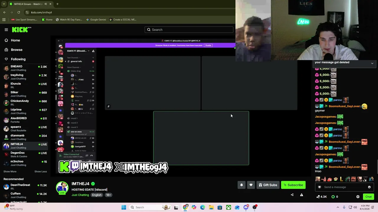Click the 18+ tag
This screenshot has height=212, width=378.
pyautogui.click(x=108, y=195)
